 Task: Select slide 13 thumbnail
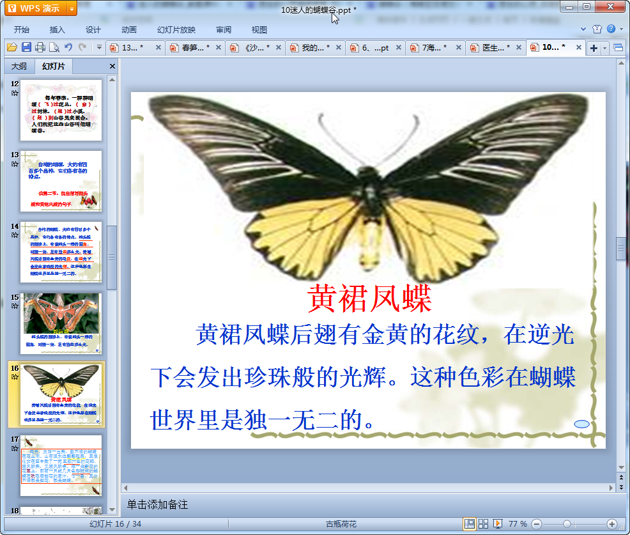coord(61,182)
